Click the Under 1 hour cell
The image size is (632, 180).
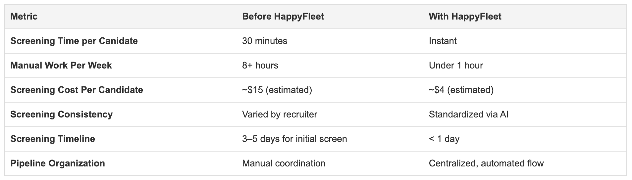456,66
